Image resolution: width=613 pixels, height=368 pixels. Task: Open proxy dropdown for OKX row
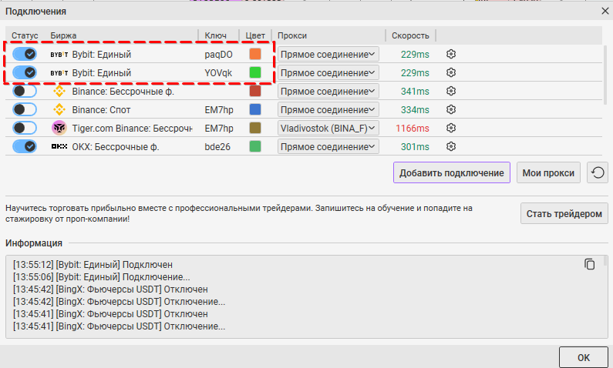click(x=328, y=146)
